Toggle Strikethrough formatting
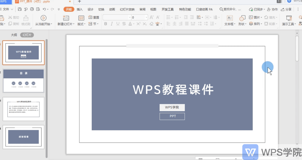The image size is (302, 160). pyautogui.click(x=124, y=24)
